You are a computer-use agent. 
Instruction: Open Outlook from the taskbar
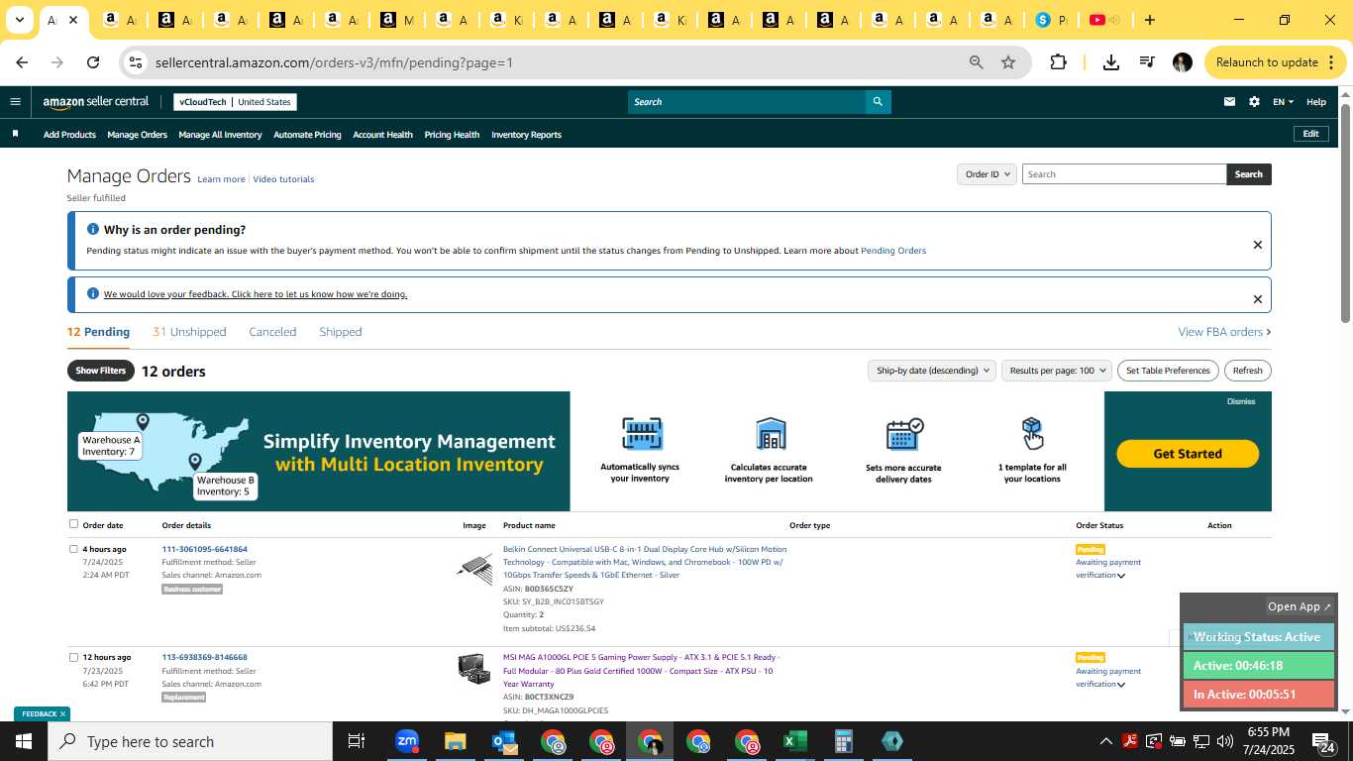coord(504,741)
